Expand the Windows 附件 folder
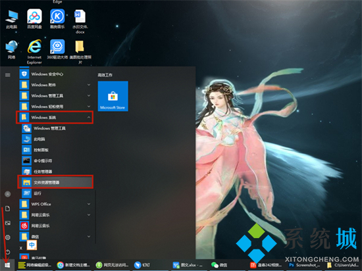The image size is (362, 271). coord(56,85)
